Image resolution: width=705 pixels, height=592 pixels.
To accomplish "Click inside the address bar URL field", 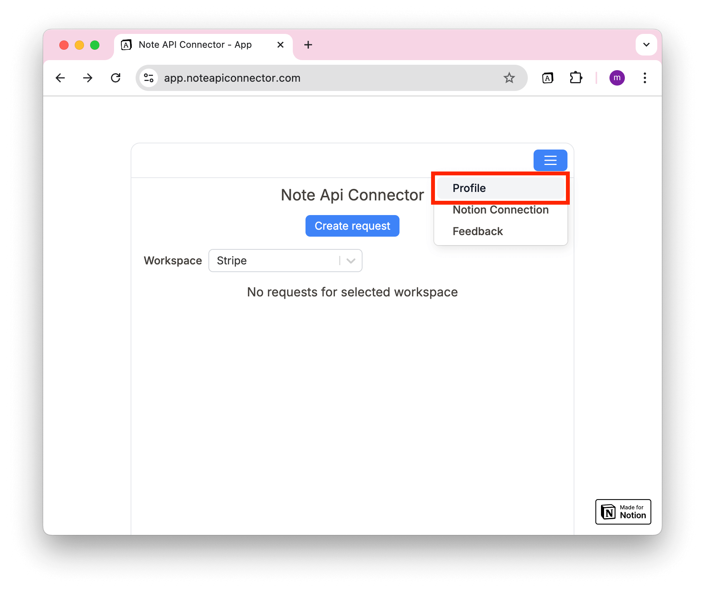I will (270, 77).
